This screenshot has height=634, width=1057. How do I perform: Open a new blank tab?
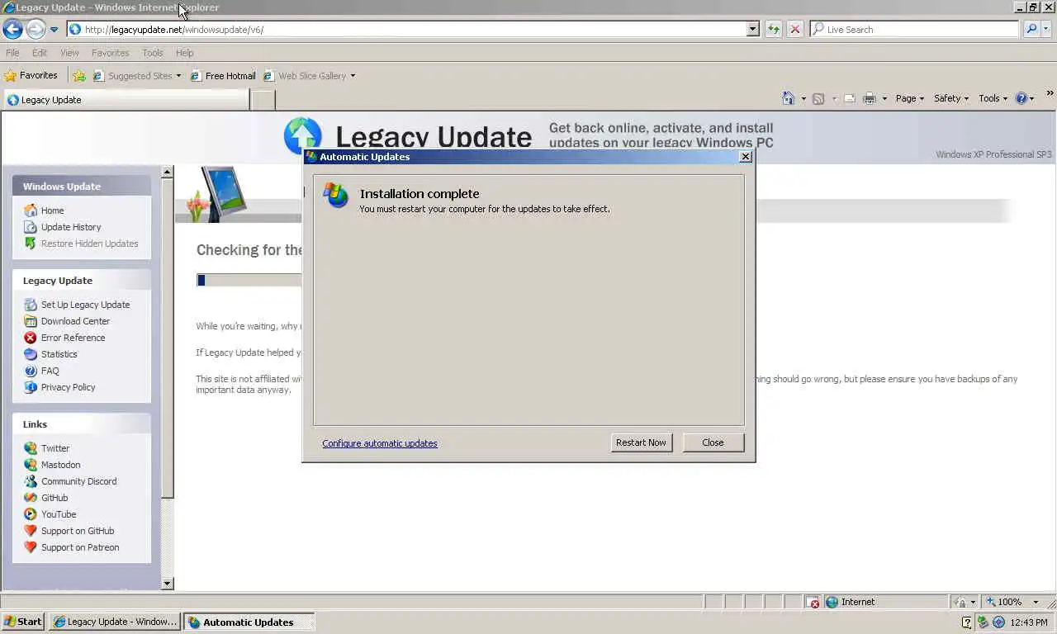(263, 100)
